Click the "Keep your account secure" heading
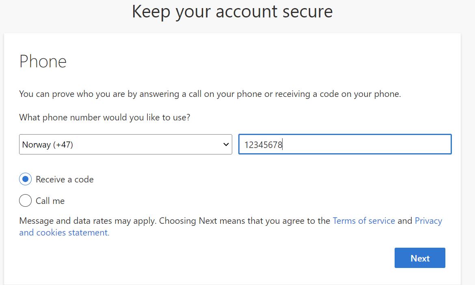 [x=232, y=11]
